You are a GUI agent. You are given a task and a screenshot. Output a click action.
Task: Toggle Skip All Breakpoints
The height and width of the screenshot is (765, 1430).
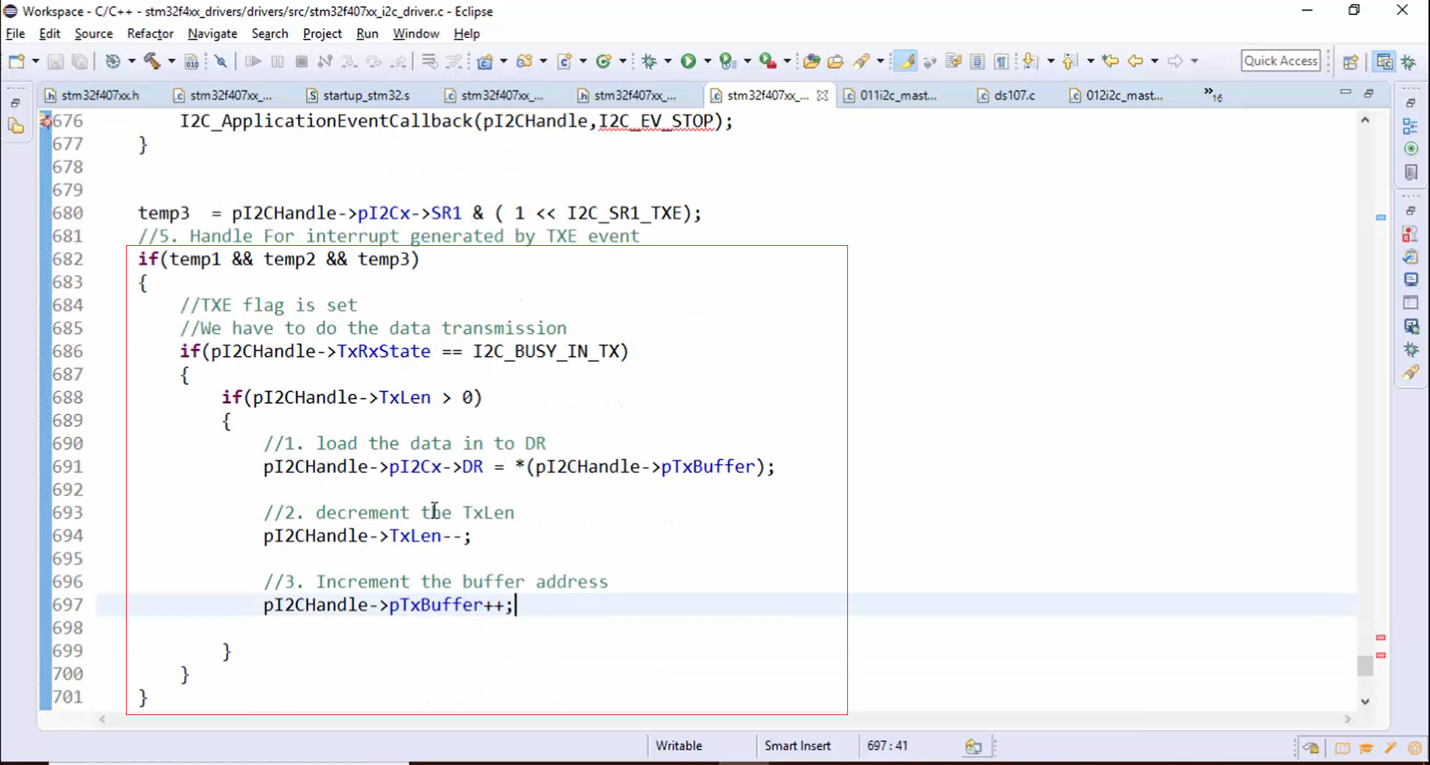[x=221, y=61]
